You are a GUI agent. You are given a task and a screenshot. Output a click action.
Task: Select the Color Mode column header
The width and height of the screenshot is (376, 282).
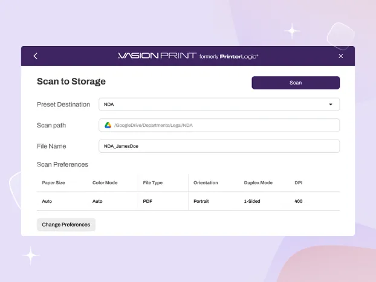[x=105, y=182]
